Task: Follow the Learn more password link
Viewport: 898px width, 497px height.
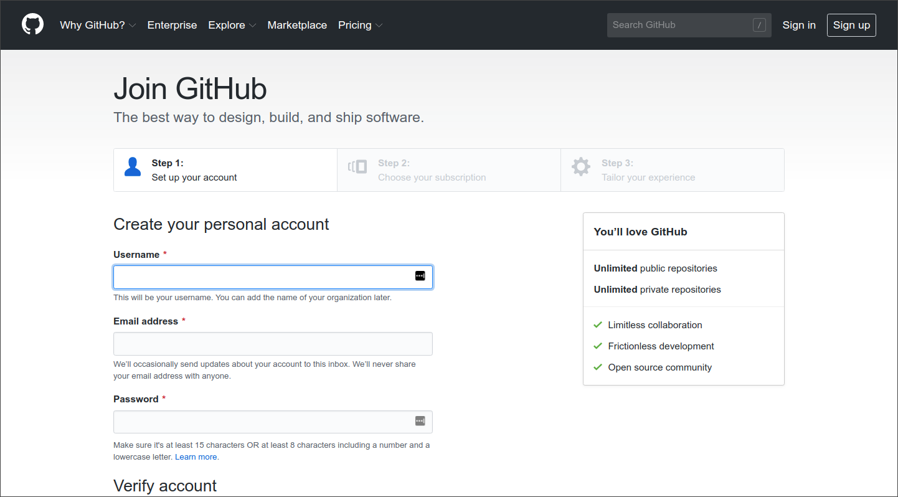Action: coord(196,457)
